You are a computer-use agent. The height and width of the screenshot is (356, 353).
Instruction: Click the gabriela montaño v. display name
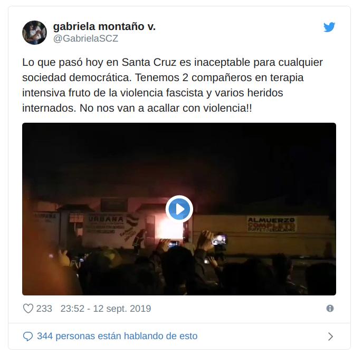(x=104, y=26)
